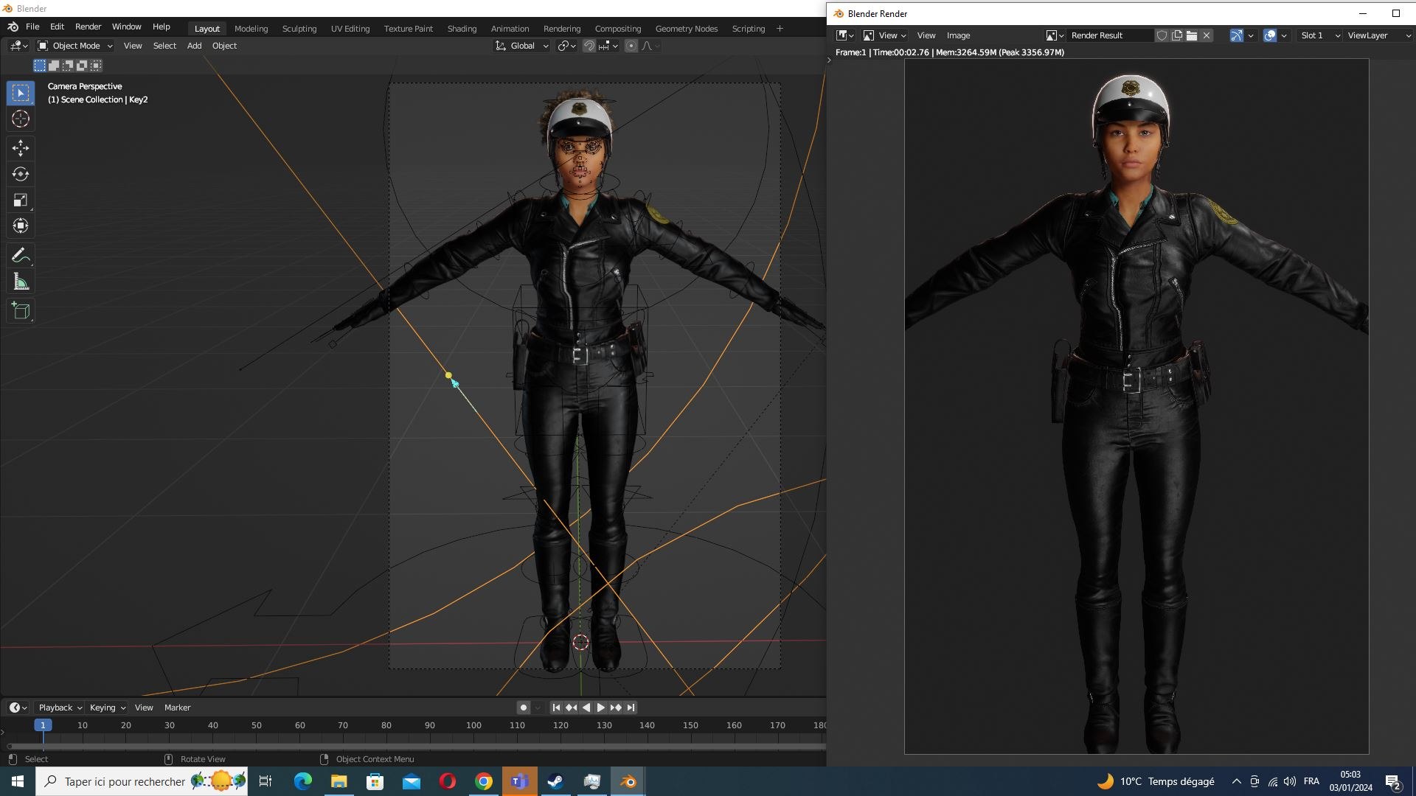The image size is (1416, 796).
Task: Open the Edit menu
Action: (57, 27)
